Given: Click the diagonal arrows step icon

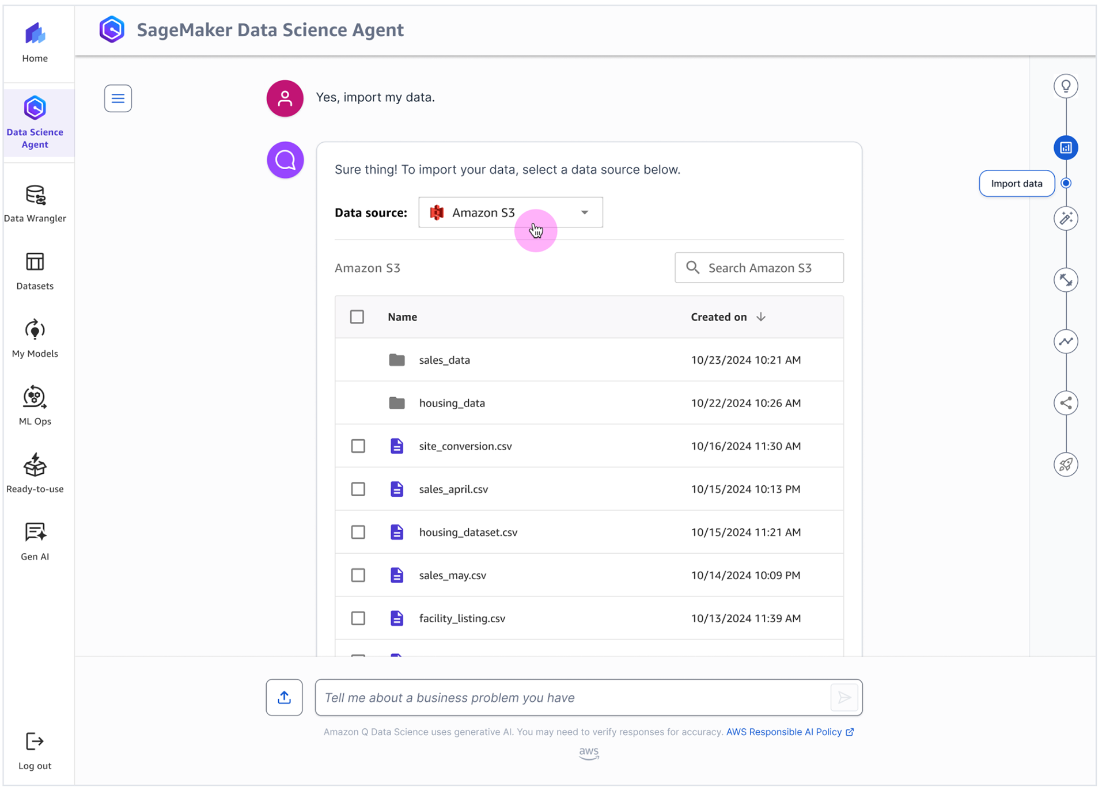Looking at the screenshot, I should [1066, 280].
